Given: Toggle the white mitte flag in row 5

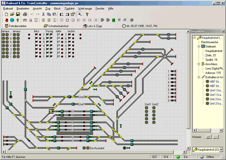Looking at the screenshot, I should click(58, 42).
